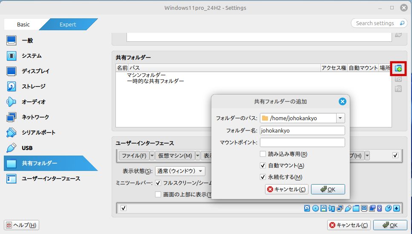The width and height of the screenshot is (412, 234).
Task: Go to ネットワーク settings category
Action: click(x=35, y=117)
